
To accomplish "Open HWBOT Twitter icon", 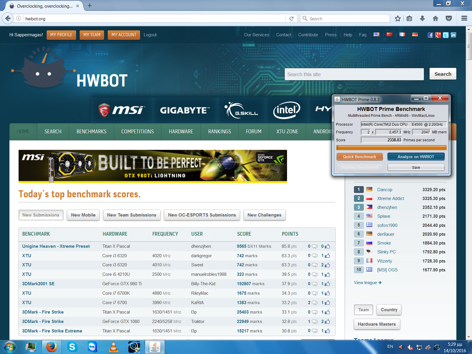I will [446, 35].
